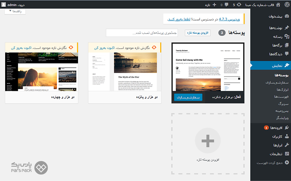
Task: Click لطفا به‌روز کنید update link
Action: (179, 19)
